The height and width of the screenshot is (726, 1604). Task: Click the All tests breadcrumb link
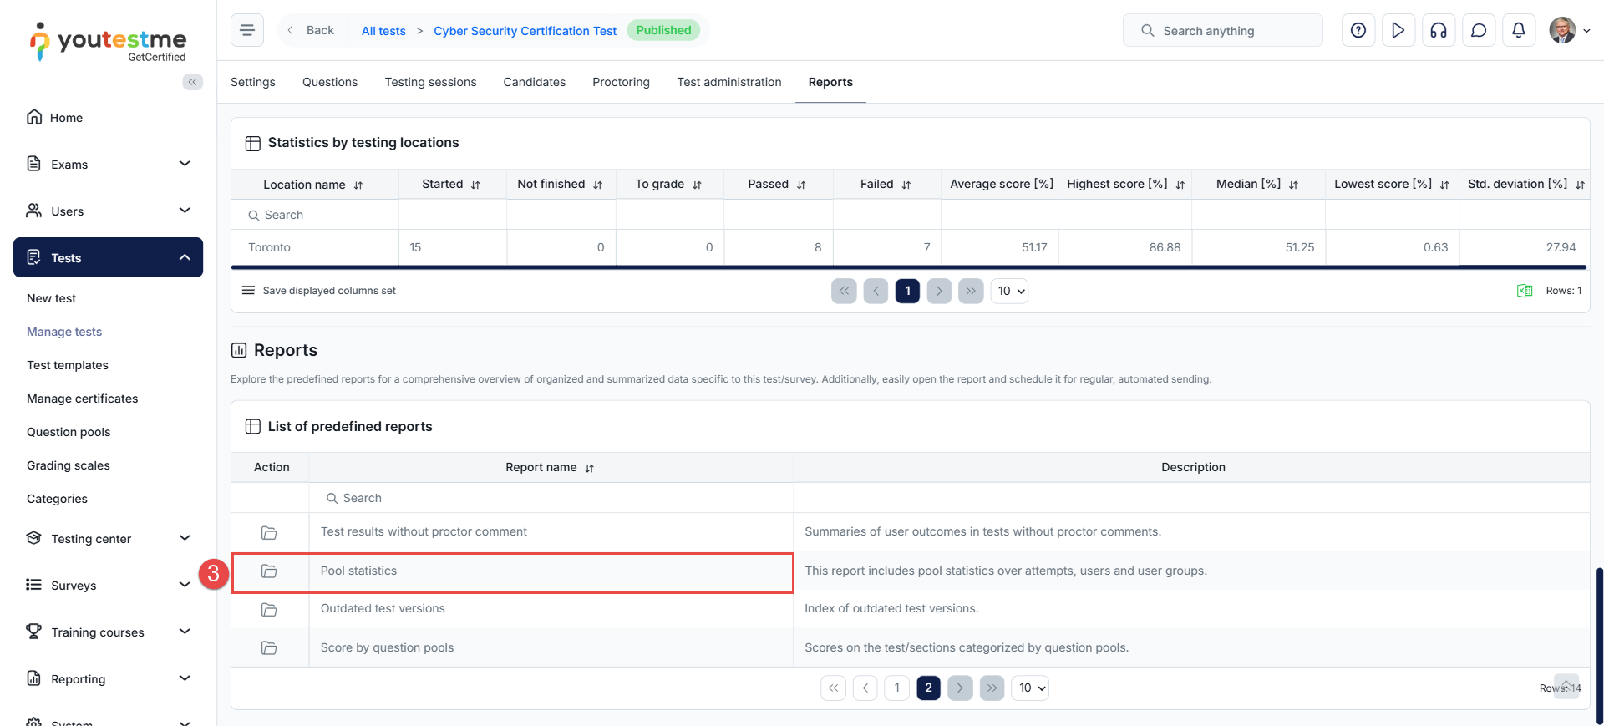pyautogui.click(x=383, y=31)
